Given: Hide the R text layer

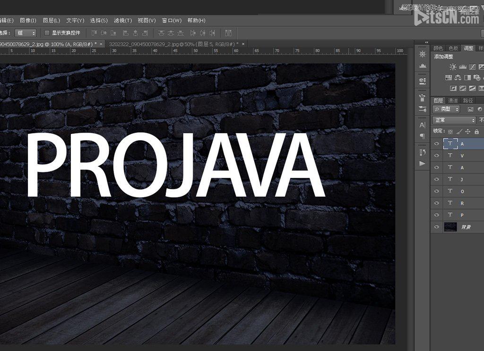Looking at the screenshot, I should [436, 203].
